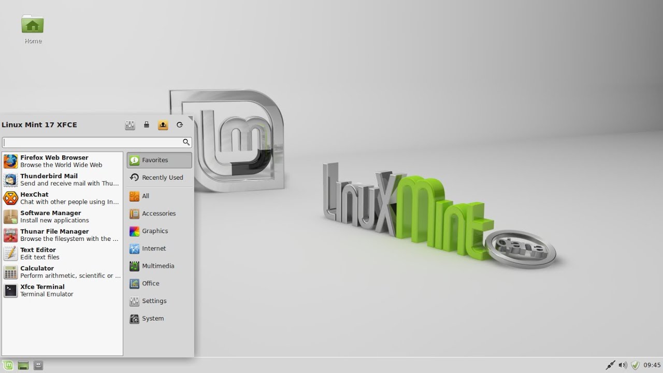Click the orange Switch Users icon
This screenshot has width=663, height=373.
tap(163, 125)
